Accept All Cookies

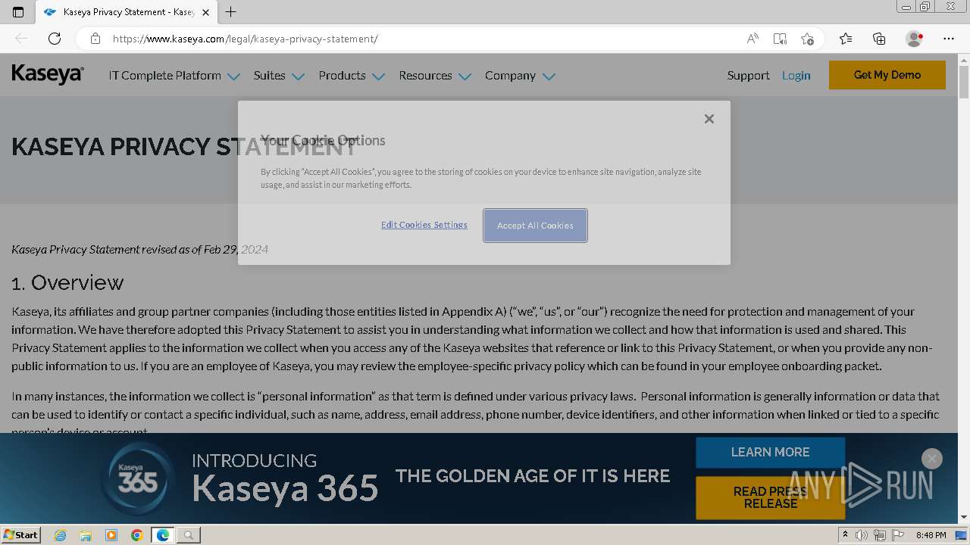[535, 226]
